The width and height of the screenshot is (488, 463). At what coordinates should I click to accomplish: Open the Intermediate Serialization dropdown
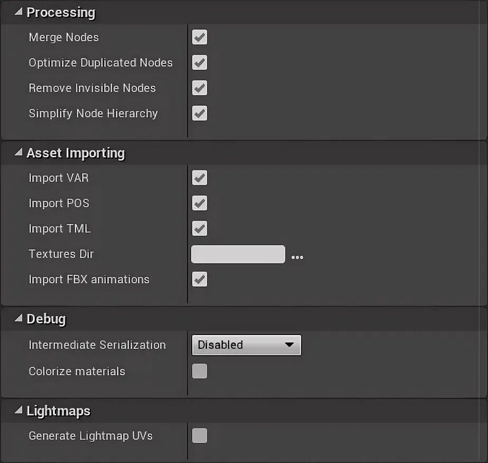tap(246, 345)
